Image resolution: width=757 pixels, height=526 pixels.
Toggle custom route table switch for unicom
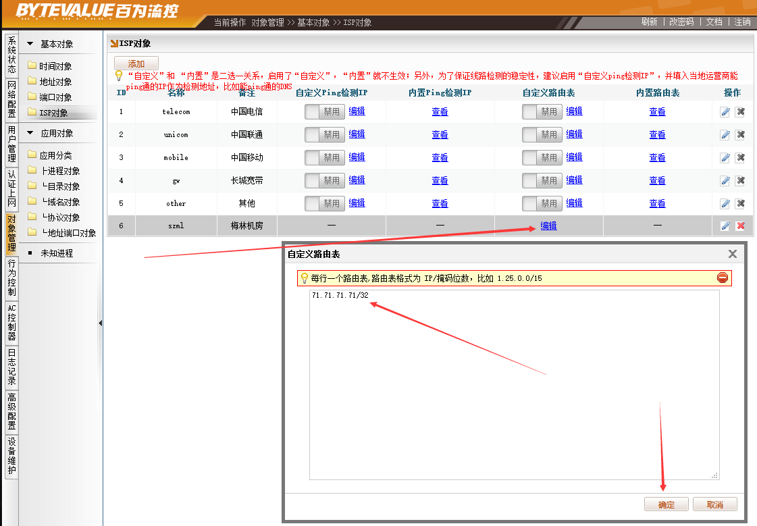point(542,135)
